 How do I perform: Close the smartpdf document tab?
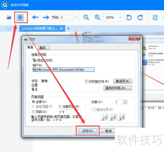[x=61, y=28]
